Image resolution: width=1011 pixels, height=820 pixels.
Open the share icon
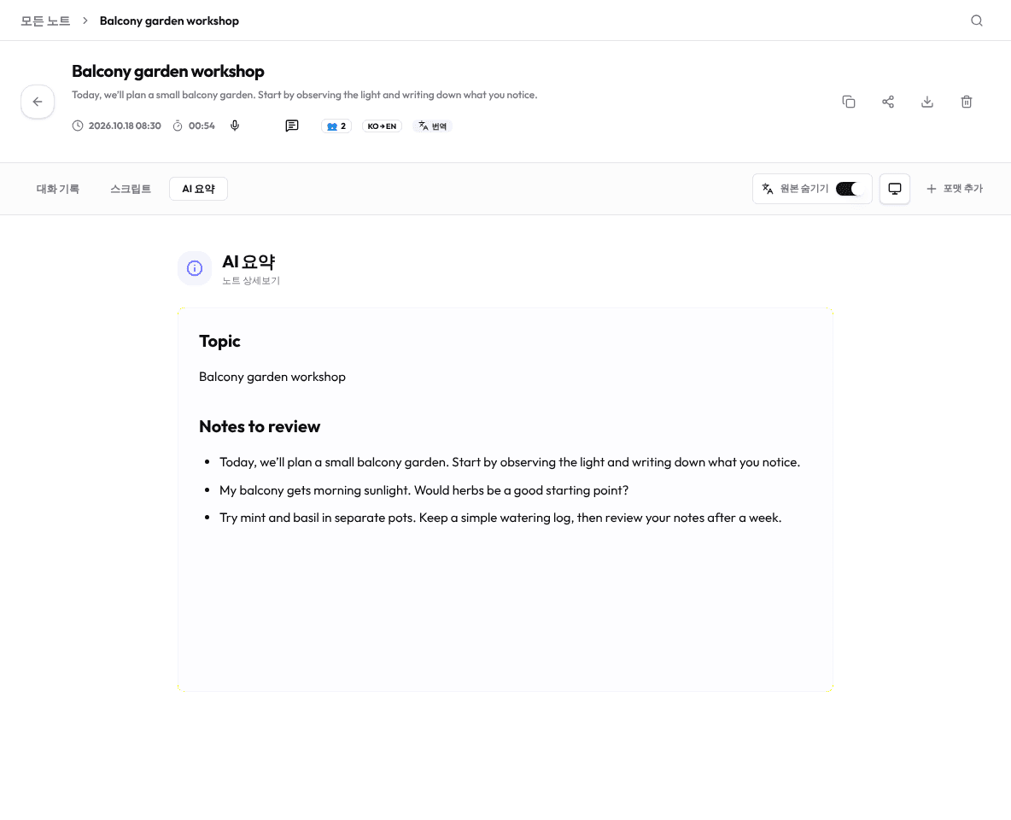click(888, 102)
